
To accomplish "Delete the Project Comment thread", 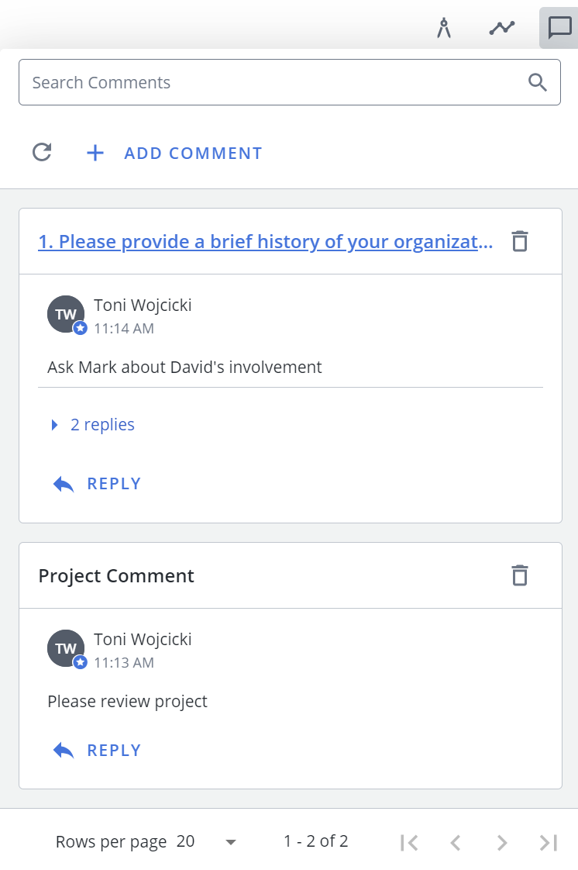I will point(520,575).
